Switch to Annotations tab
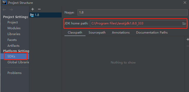 [121, 33]
